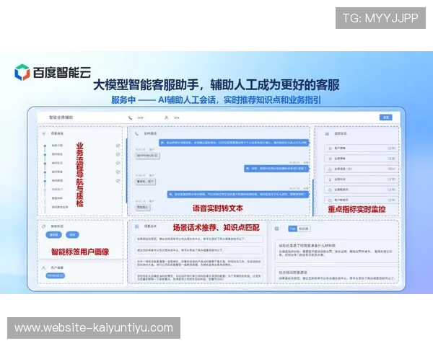Click the phone icon in the top bar

(130, 117)
